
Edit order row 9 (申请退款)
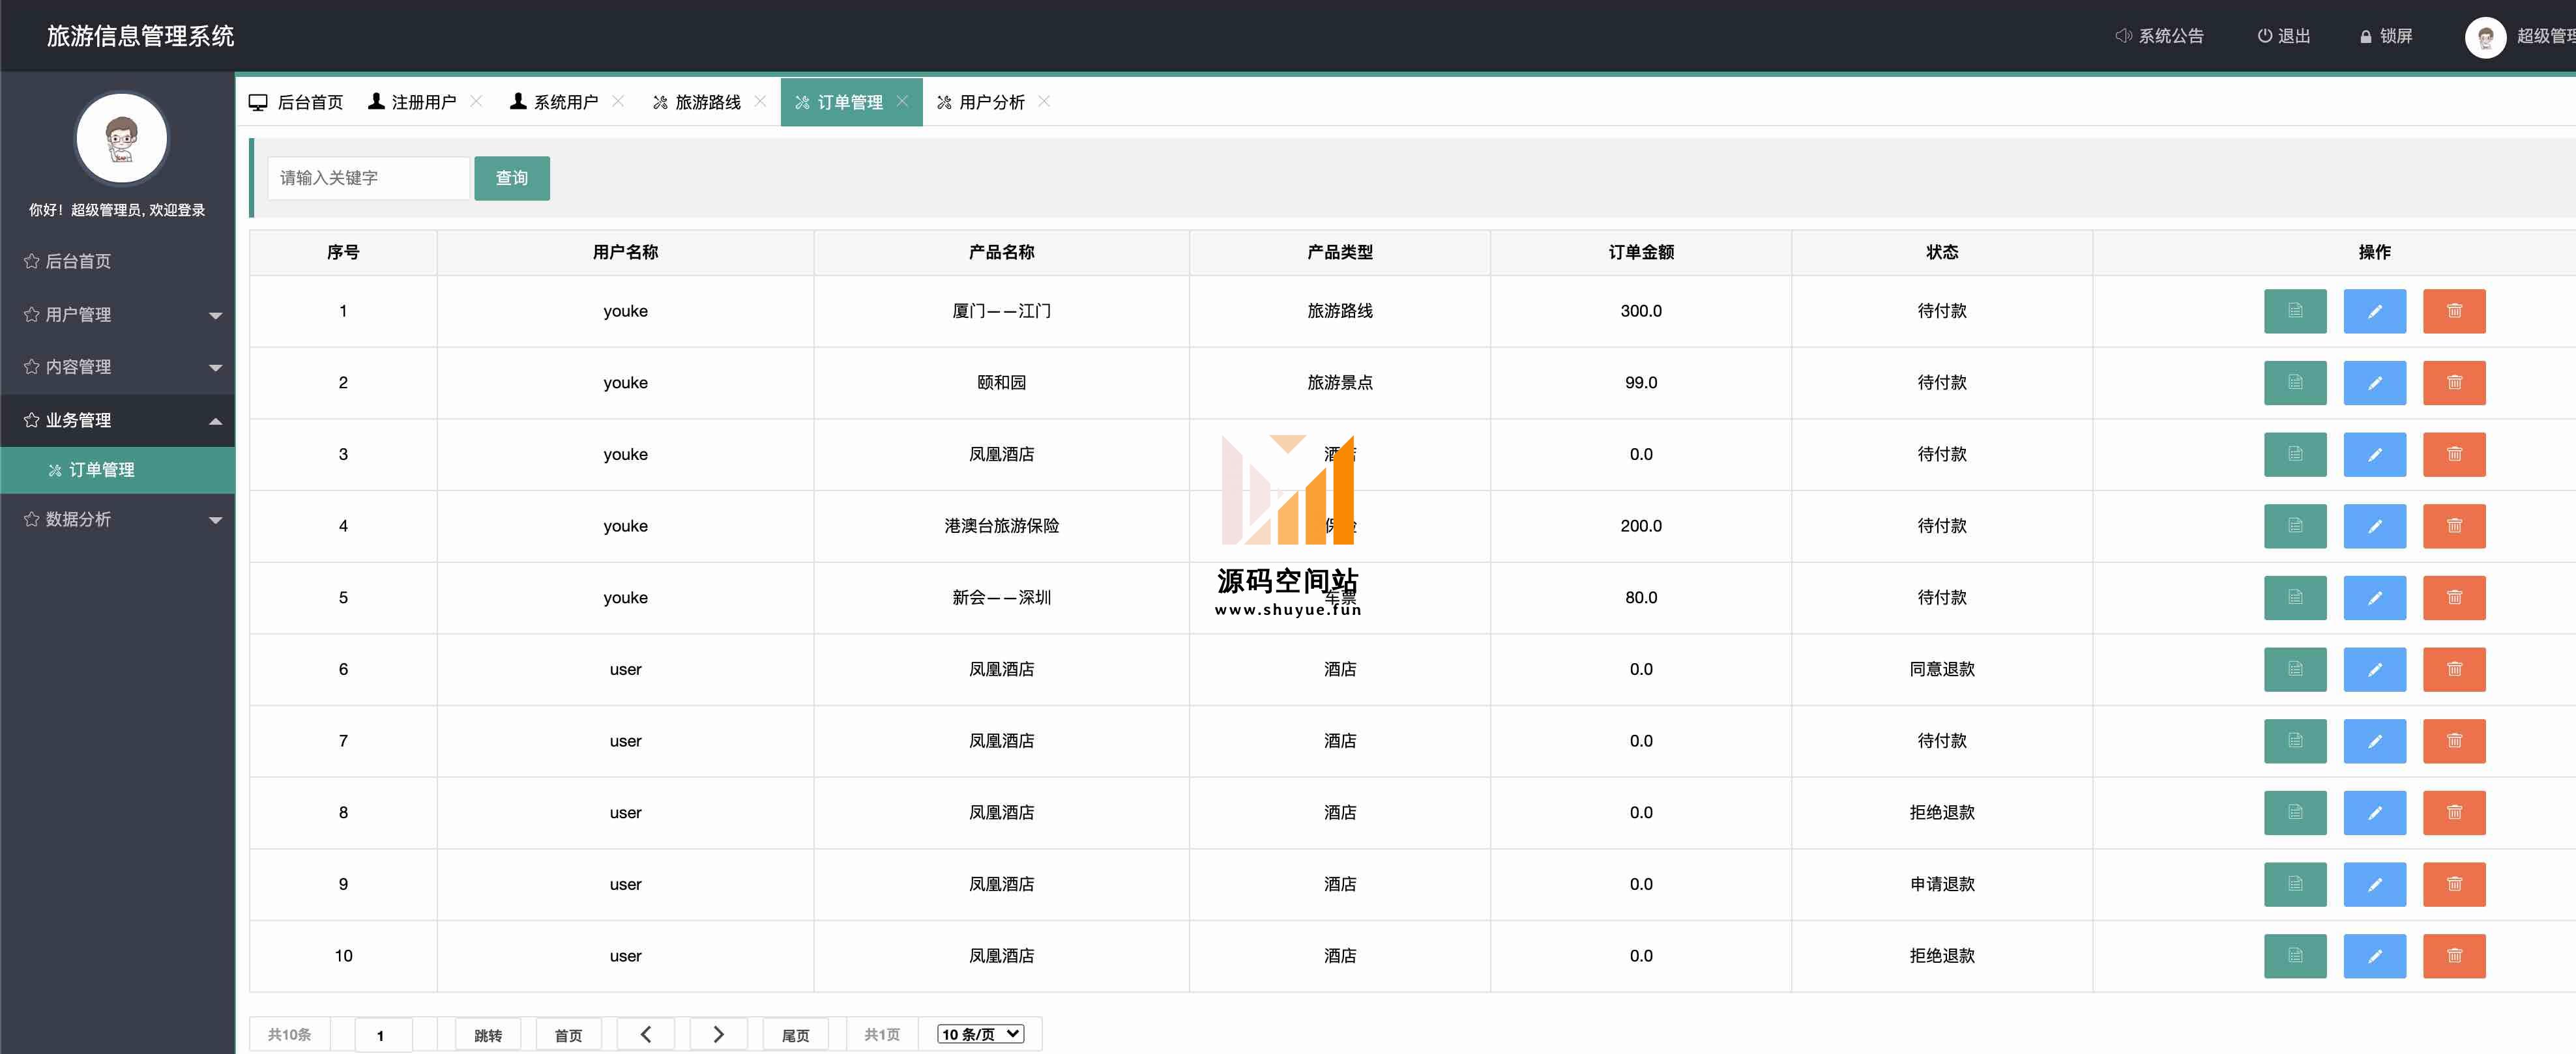(x=2374, y=884)
